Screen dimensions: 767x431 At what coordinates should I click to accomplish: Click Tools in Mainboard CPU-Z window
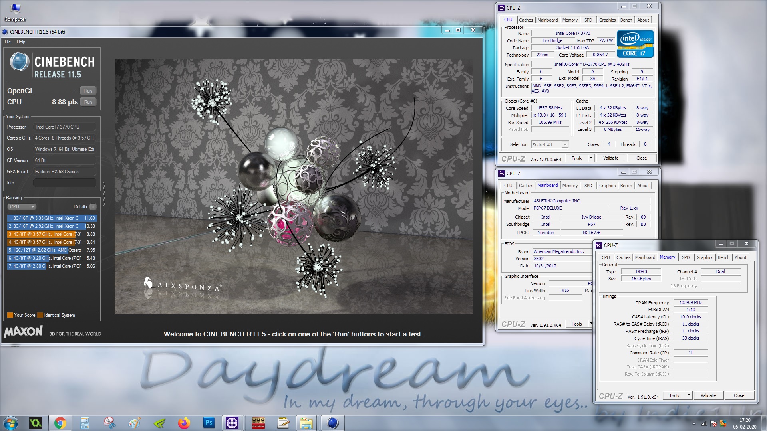click(577, 324)
